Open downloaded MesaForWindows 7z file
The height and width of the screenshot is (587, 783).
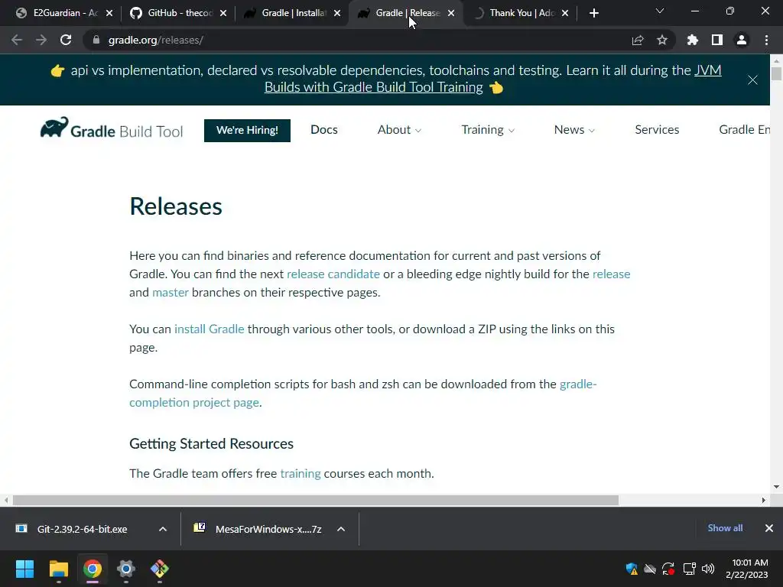coord(258,529)
